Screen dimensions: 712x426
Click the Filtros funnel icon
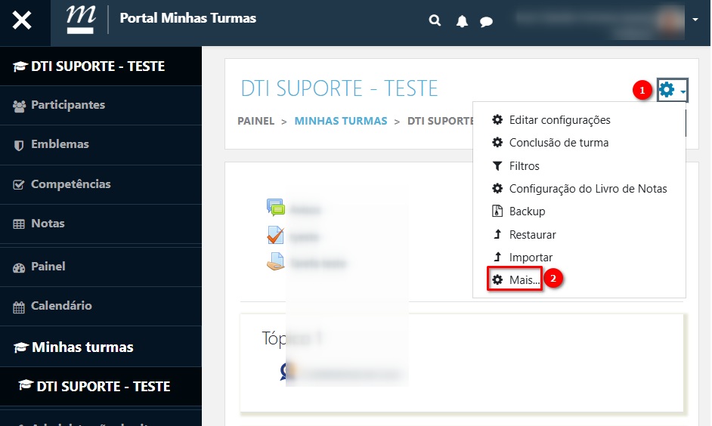coord(497,165)
